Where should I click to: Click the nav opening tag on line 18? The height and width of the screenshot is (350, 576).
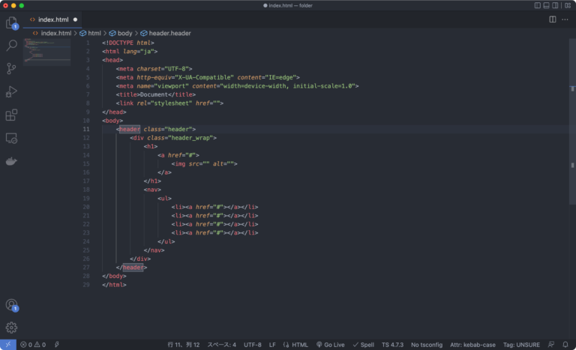[152, 190]
